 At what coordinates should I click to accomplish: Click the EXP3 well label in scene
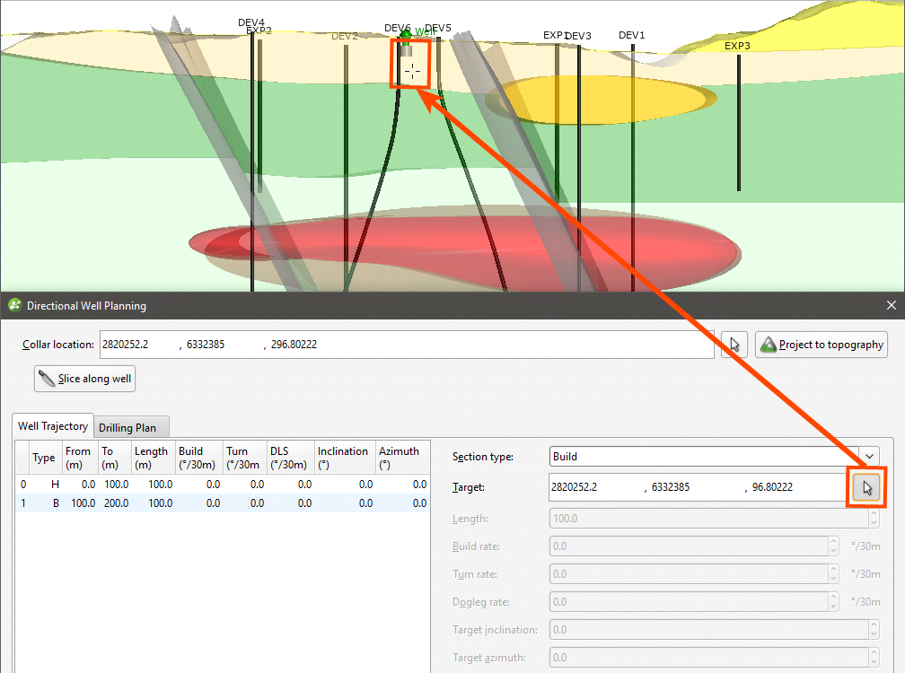coord(737,46)
